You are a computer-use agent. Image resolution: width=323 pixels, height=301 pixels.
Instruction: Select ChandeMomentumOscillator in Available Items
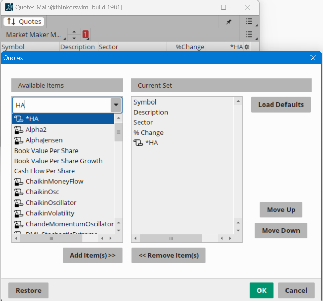[x=63, y=224]
